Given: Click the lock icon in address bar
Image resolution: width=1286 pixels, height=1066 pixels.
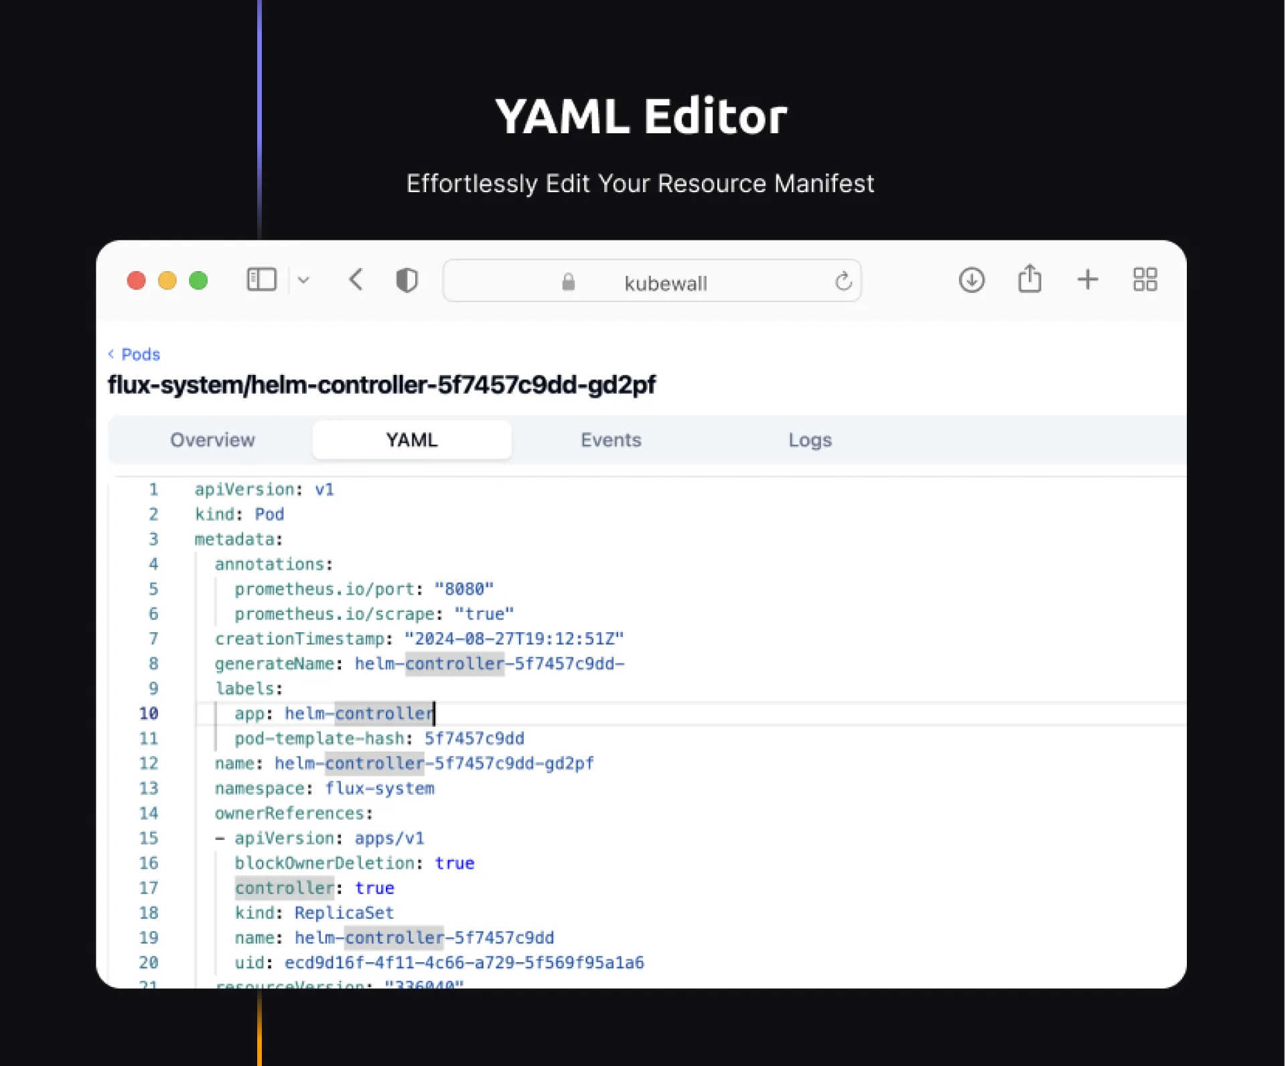Looking at the screenshot, I should click(x=568, y=282).
